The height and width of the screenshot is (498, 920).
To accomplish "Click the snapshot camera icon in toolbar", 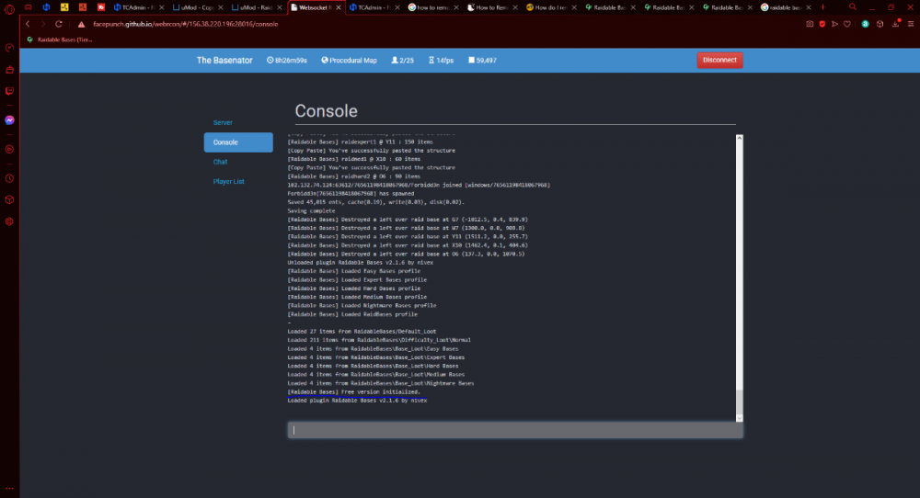I will (x=810, y=24).
